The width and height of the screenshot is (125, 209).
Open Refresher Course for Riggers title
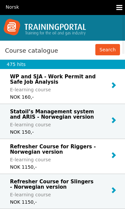tap(53, 149)
